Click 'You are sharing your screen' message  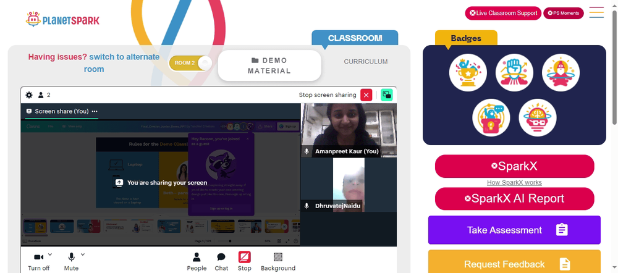[161, 183]
